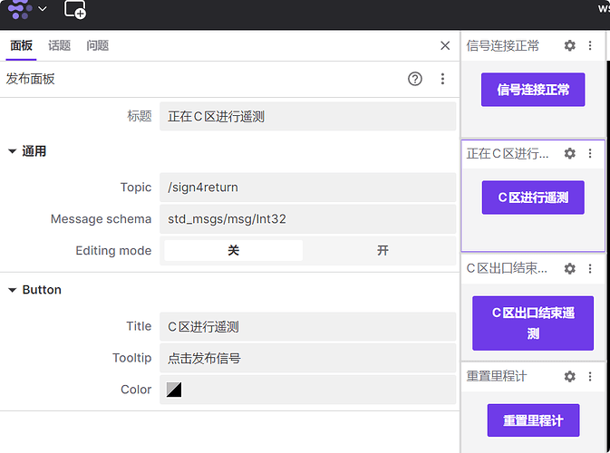
Task: Open help for 发布面板 settings
Action: pos(415,79)
